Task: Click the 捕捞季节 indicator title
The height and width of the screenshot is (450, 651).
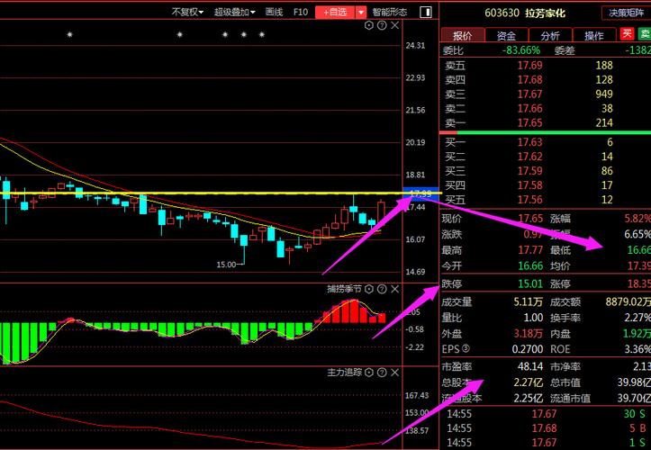Action: (x=344, y=289)
